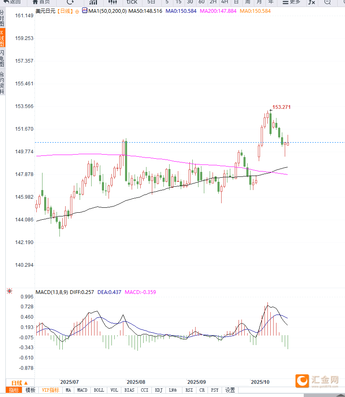Select the BOLL indicator tab
Screen dimensions: 345x397
(x=99, y=390)
